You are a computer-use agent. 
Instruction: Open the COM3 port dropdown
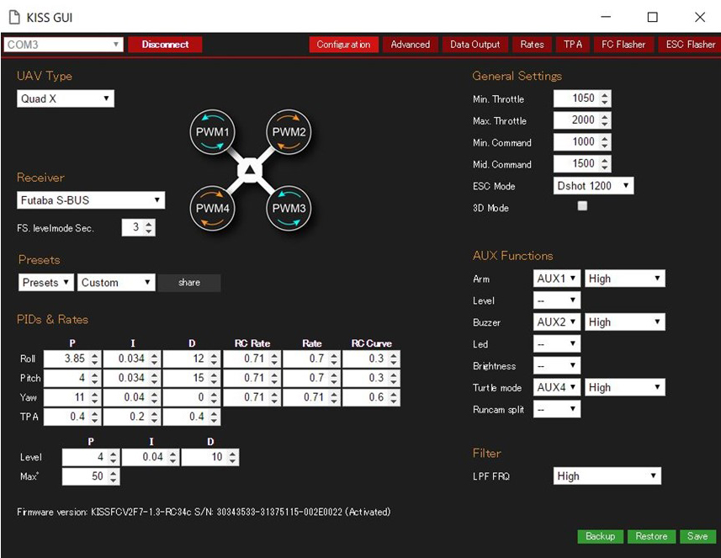pyautogui.click(x=63, y=45)
